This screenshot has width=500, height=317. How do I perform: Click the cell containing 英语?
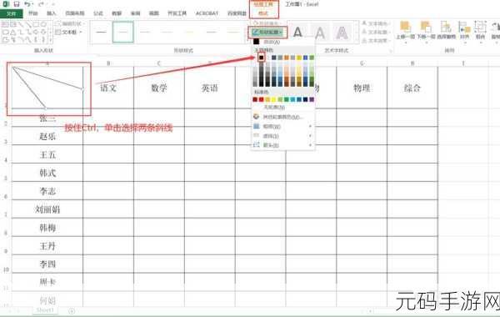[x=209, y=88]
